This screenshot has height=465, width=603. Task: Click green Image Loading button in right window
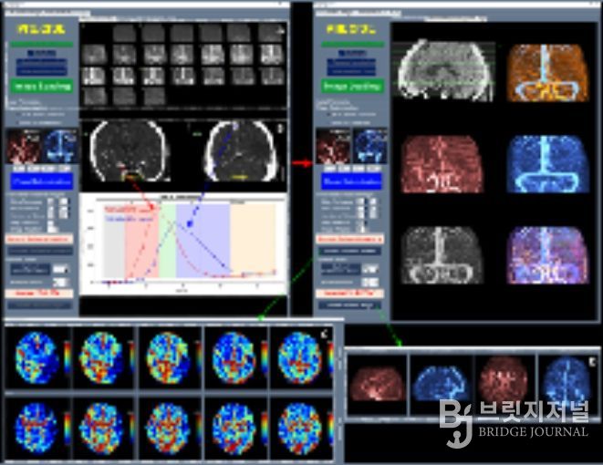coord(351,86)
